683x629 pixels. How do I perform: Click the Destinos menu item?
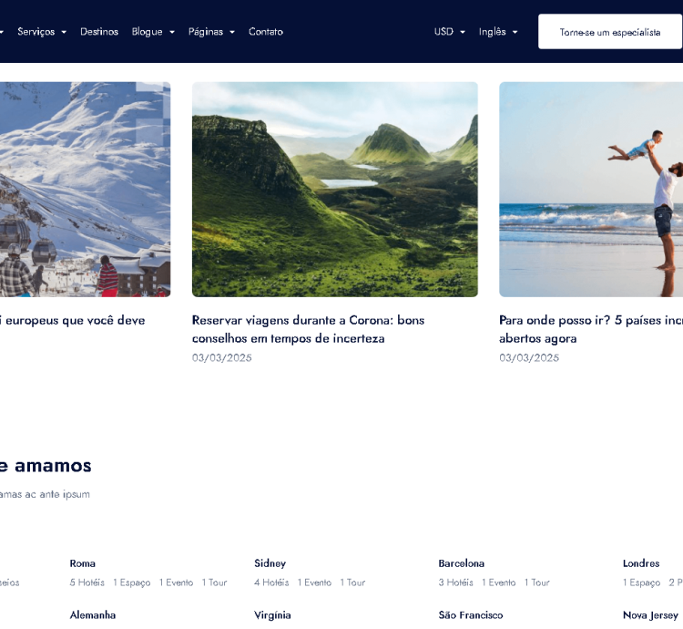click(99, 32)
